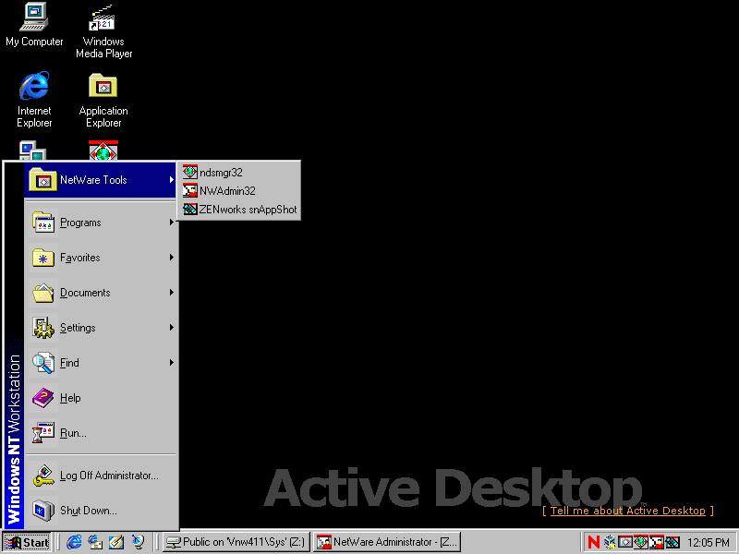Screen dimensions: 739x554
Task: Select the partly hidden two-computers network desktop icon
Action: click(x=32, y=151)
